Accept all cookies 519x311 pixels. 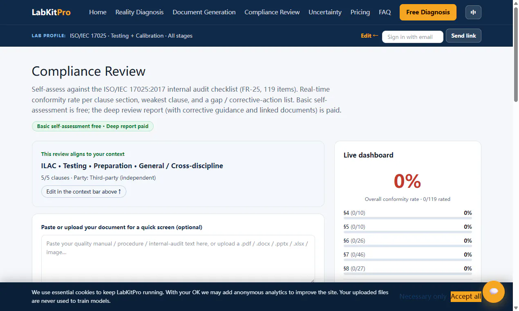pos(466,297)
